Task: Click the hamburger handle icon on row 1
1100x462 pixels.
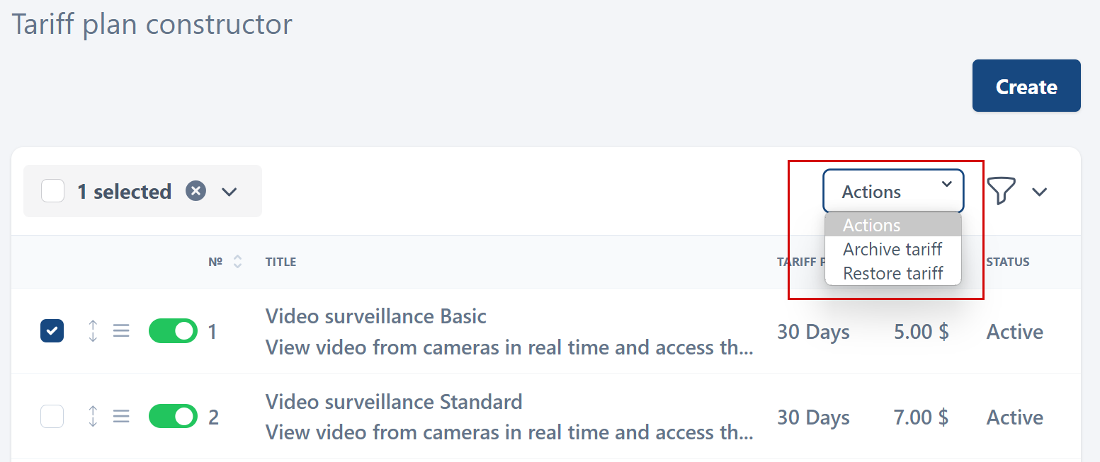Action: (x=121, y=331)
